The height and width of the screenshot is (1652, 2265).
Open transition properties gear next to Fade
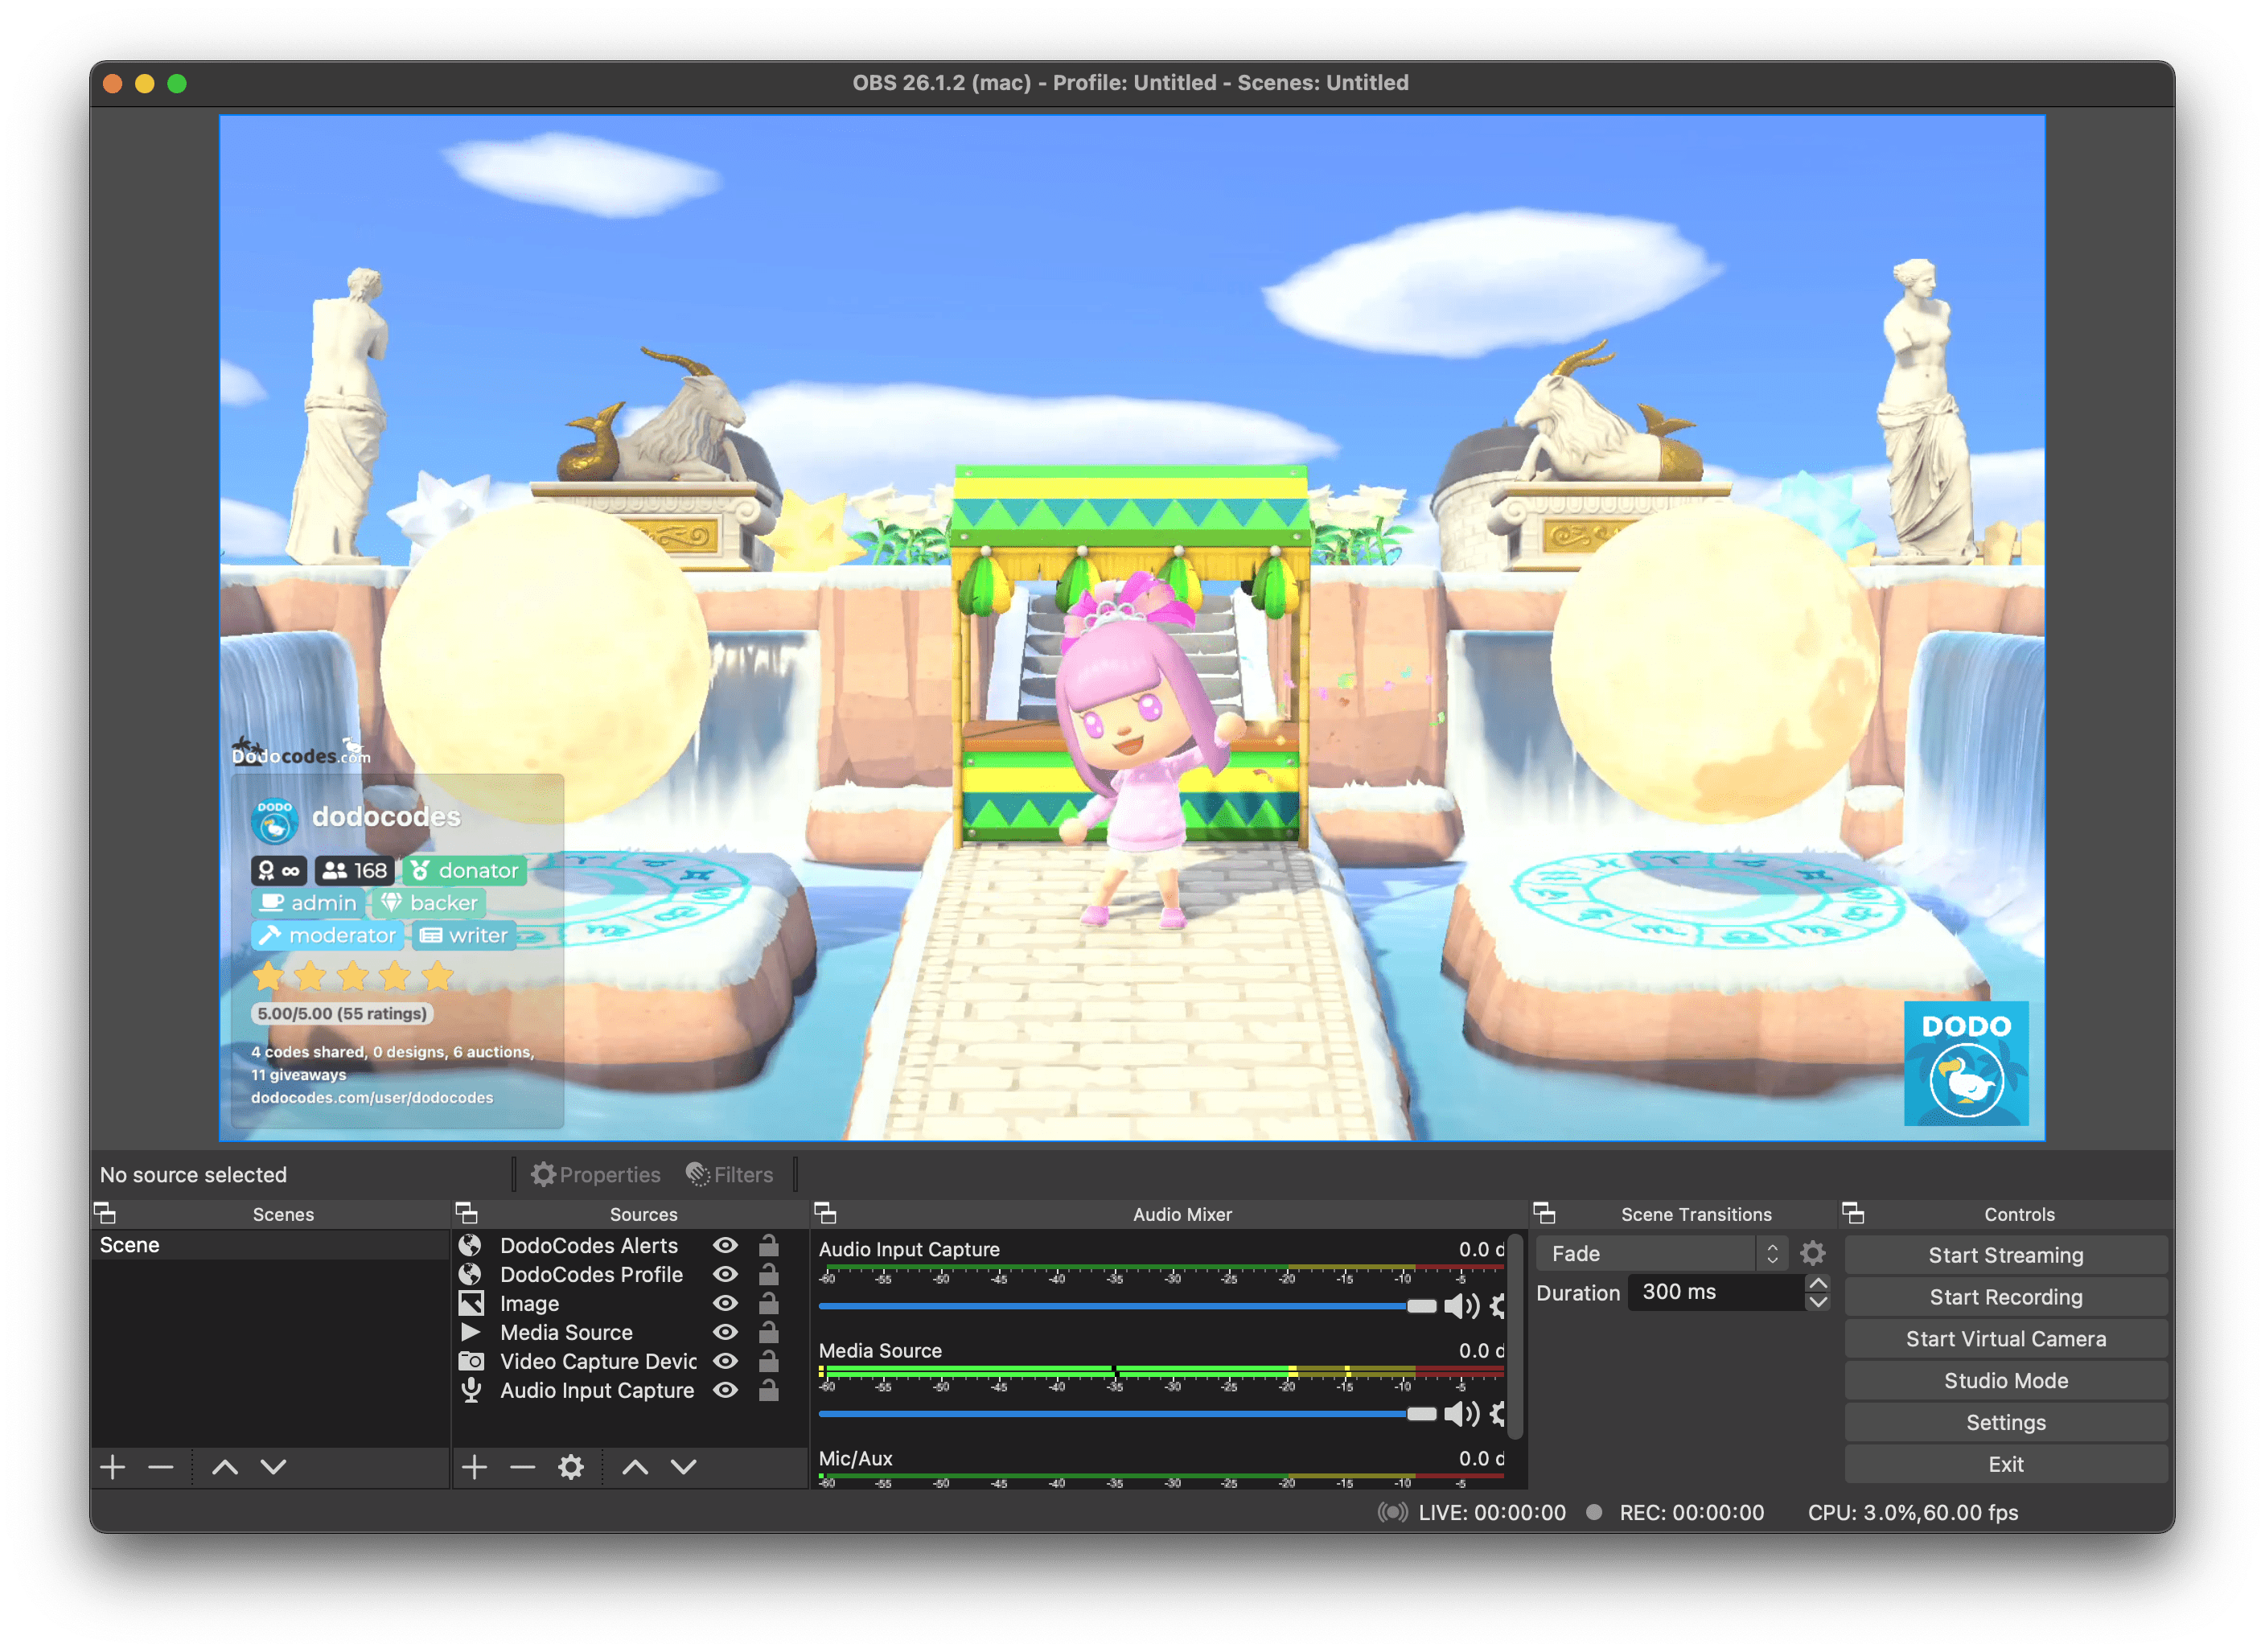pyautogui.click(x=1812, y=1253)
